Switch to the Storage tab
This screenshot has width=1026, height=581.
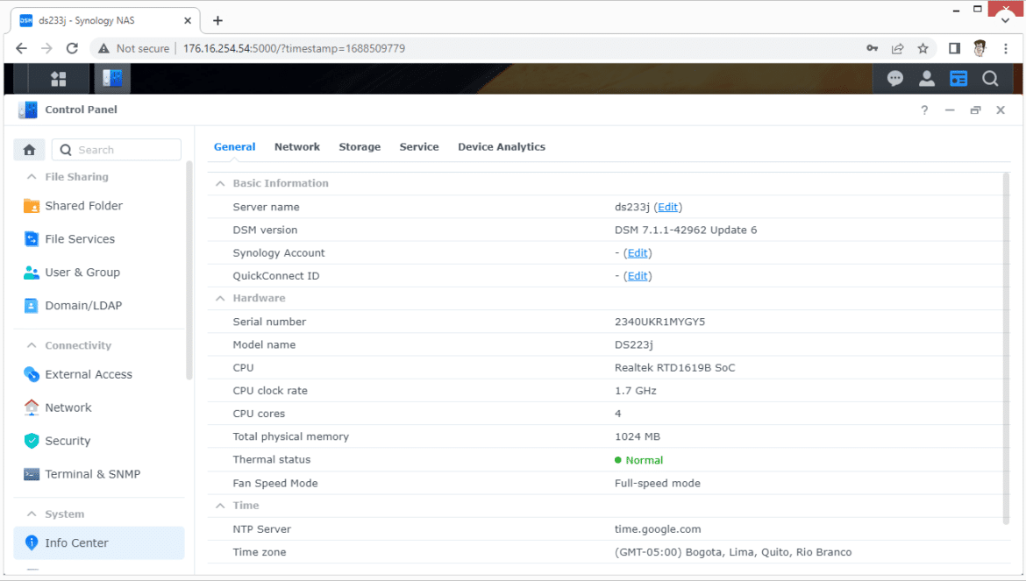tap(360, 147)
